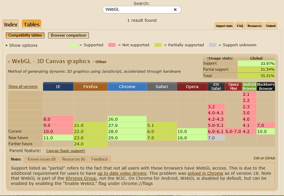Image resolution: width=284 pixels, height=196 pixels.
Task: Open Canvas (basic support) parent link
Action: point(66,151)
